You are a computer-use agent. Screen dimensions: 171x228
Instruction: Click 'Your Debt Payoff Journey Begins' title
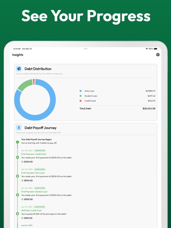[37, 140]
